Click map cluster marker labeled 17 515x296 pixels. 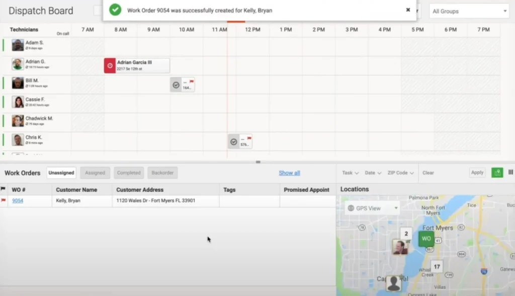(437, 267)
